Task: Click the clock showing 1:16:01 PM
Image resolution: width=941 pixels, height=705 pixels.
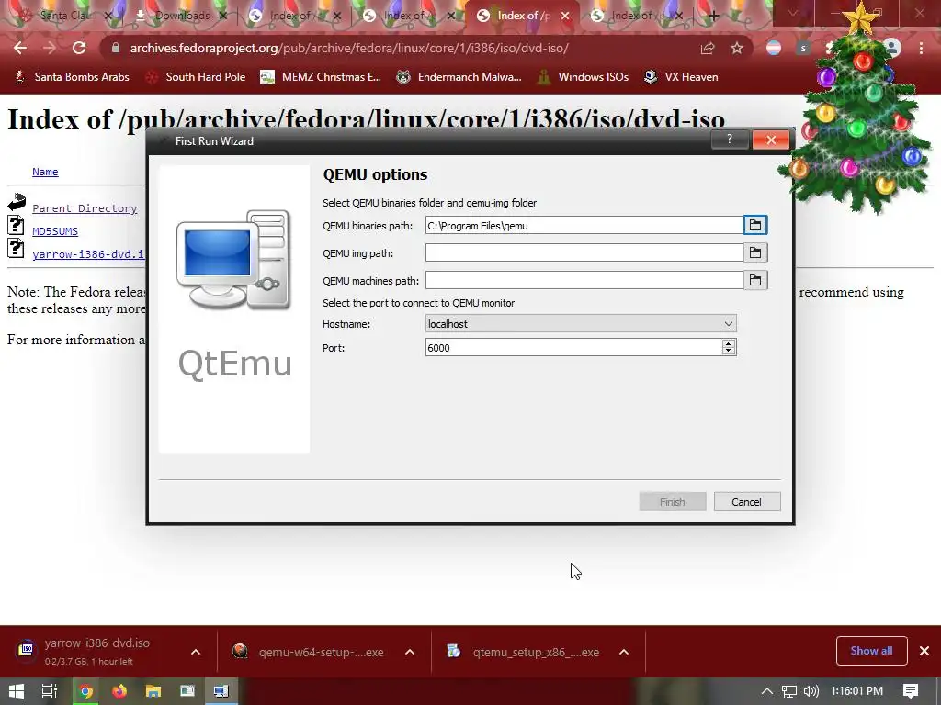Action: 856,691
